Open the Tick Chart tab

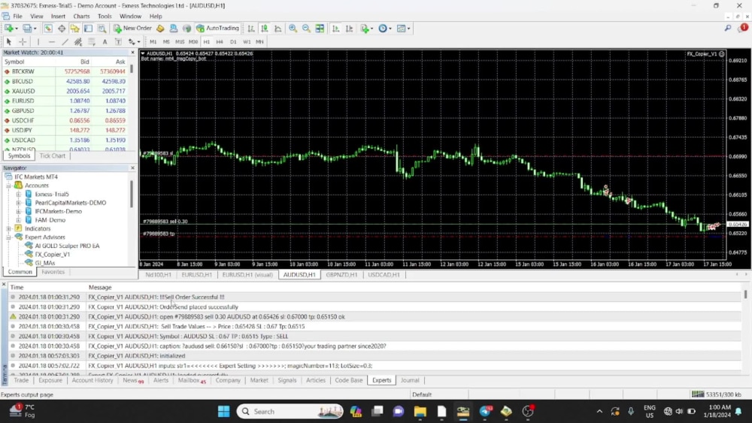[53, 156]
